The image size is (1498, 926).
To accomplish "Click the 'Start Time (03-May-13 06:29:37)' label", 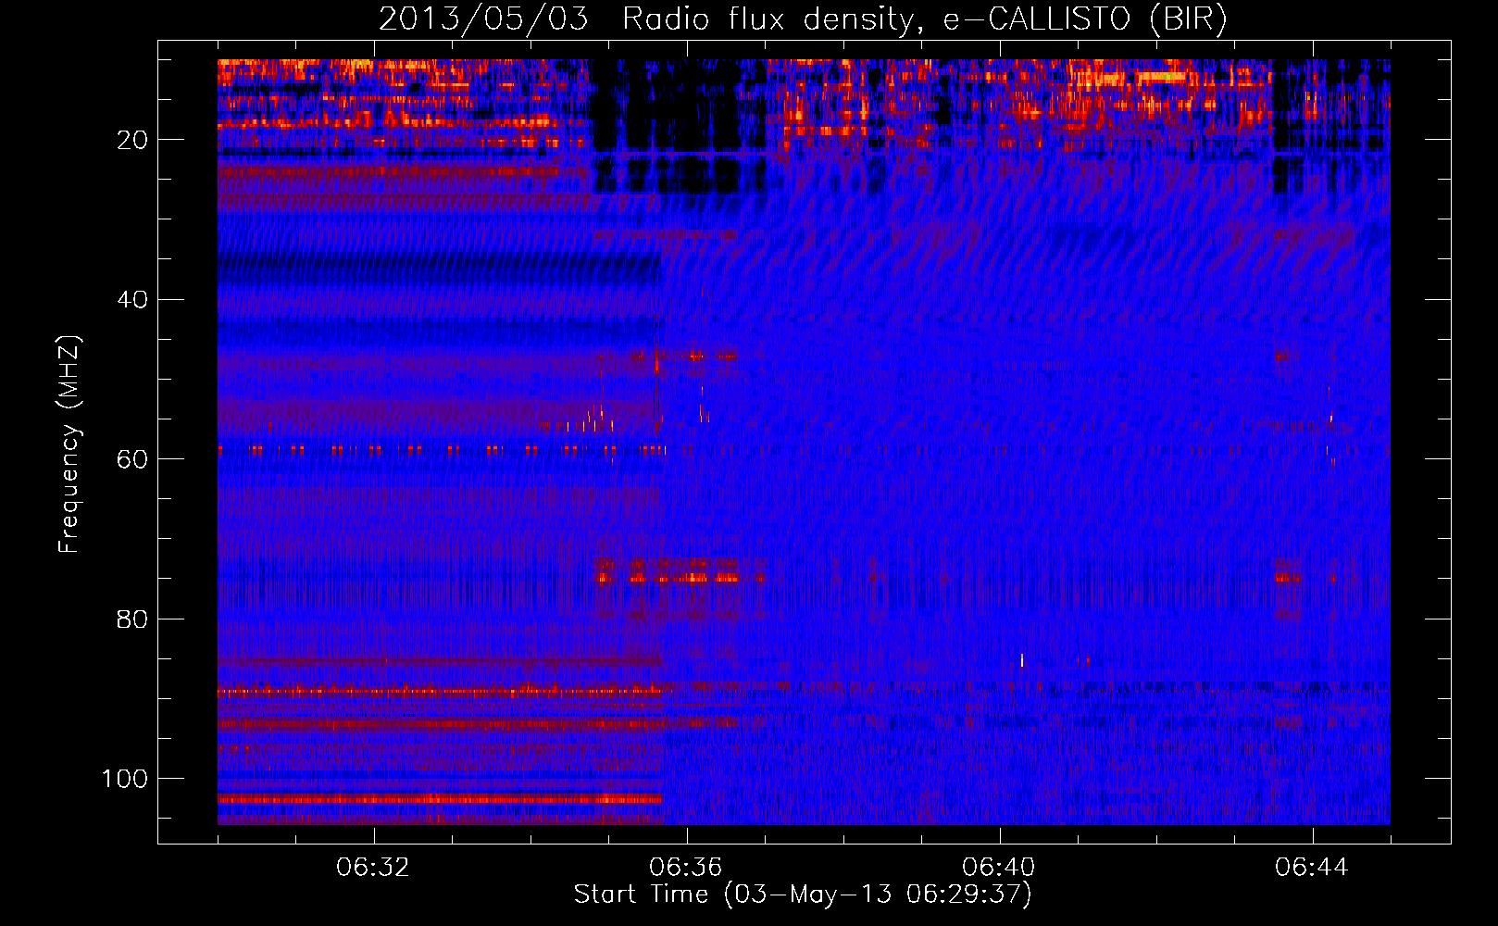I will pyautogui.click(x=803, y=895).
